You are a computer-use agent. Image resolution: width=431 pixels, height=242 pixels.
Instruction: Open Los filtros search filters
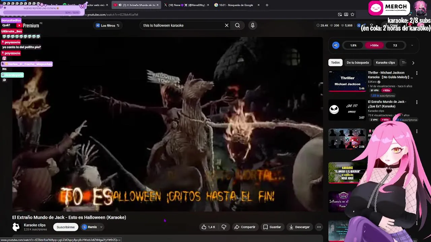point(108,26)
